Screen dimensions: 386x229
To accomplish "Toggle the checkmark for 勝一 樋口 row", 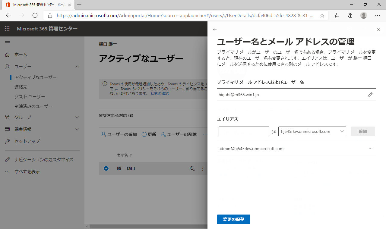I will coord(106,168).
